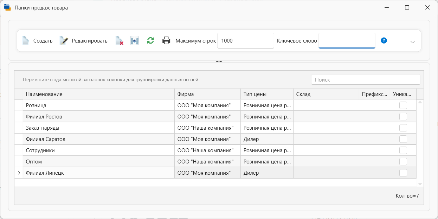This screenshot has width=438, height=219.
Task: Click the Кол-во=7 summary footer
Action: tap(407, 196)
